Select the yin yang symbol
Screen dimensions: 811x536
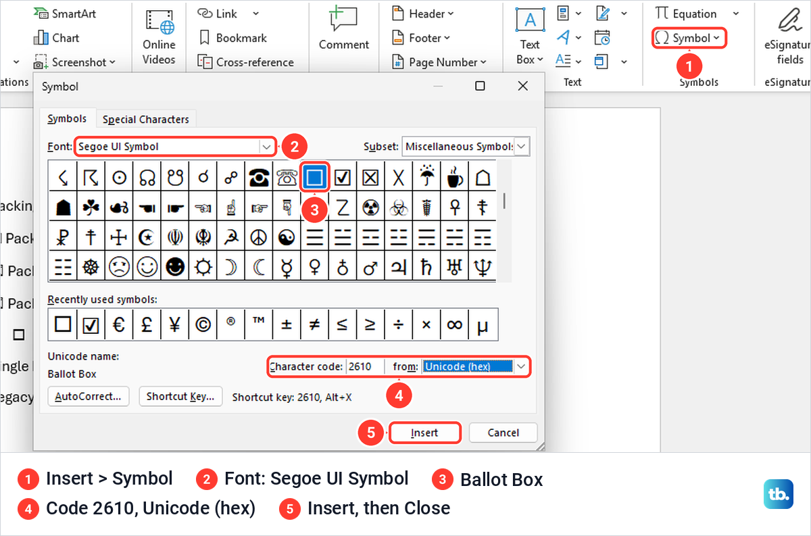pyautogui.click(x=287, y=237)
